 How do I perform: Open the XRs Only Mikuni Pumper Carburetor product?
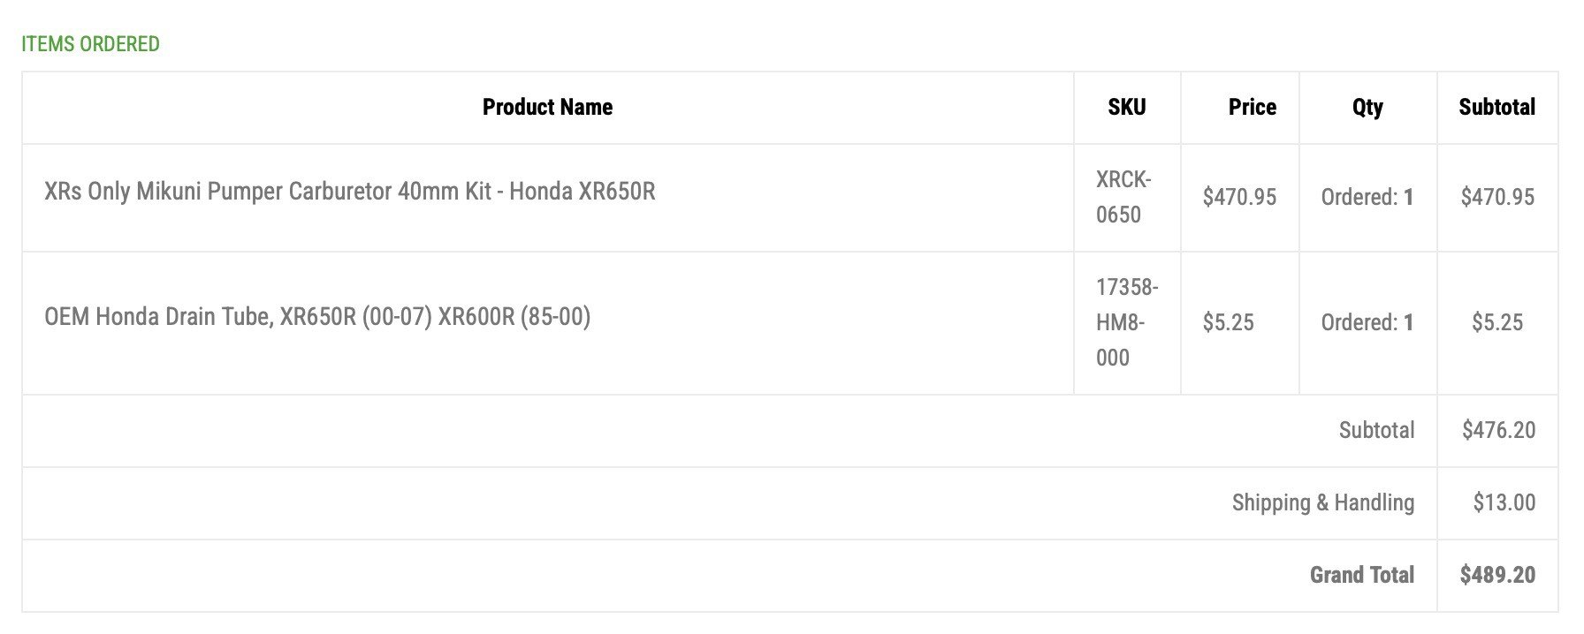pyautogui.click(x=350, y=192)
